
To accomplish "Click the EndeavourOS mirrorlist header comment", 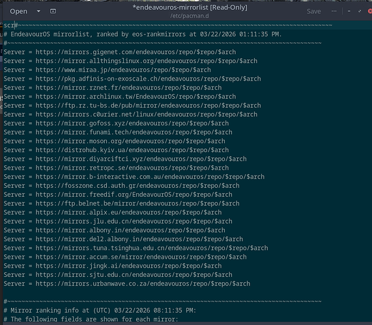I will click(143, 34).
